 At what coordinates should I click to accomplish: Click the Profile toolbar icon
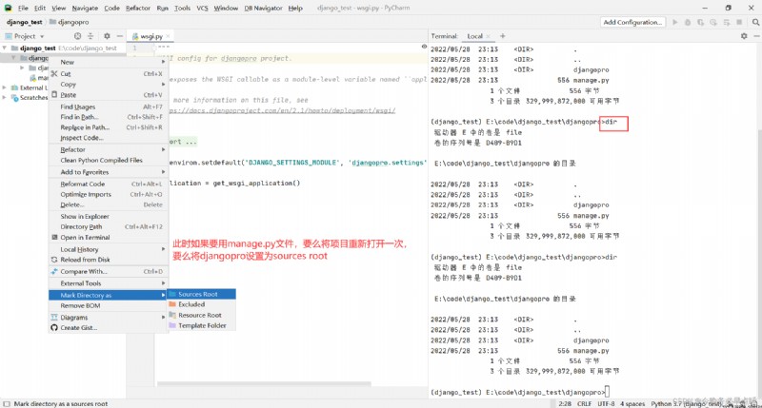[x=712, y=22]
